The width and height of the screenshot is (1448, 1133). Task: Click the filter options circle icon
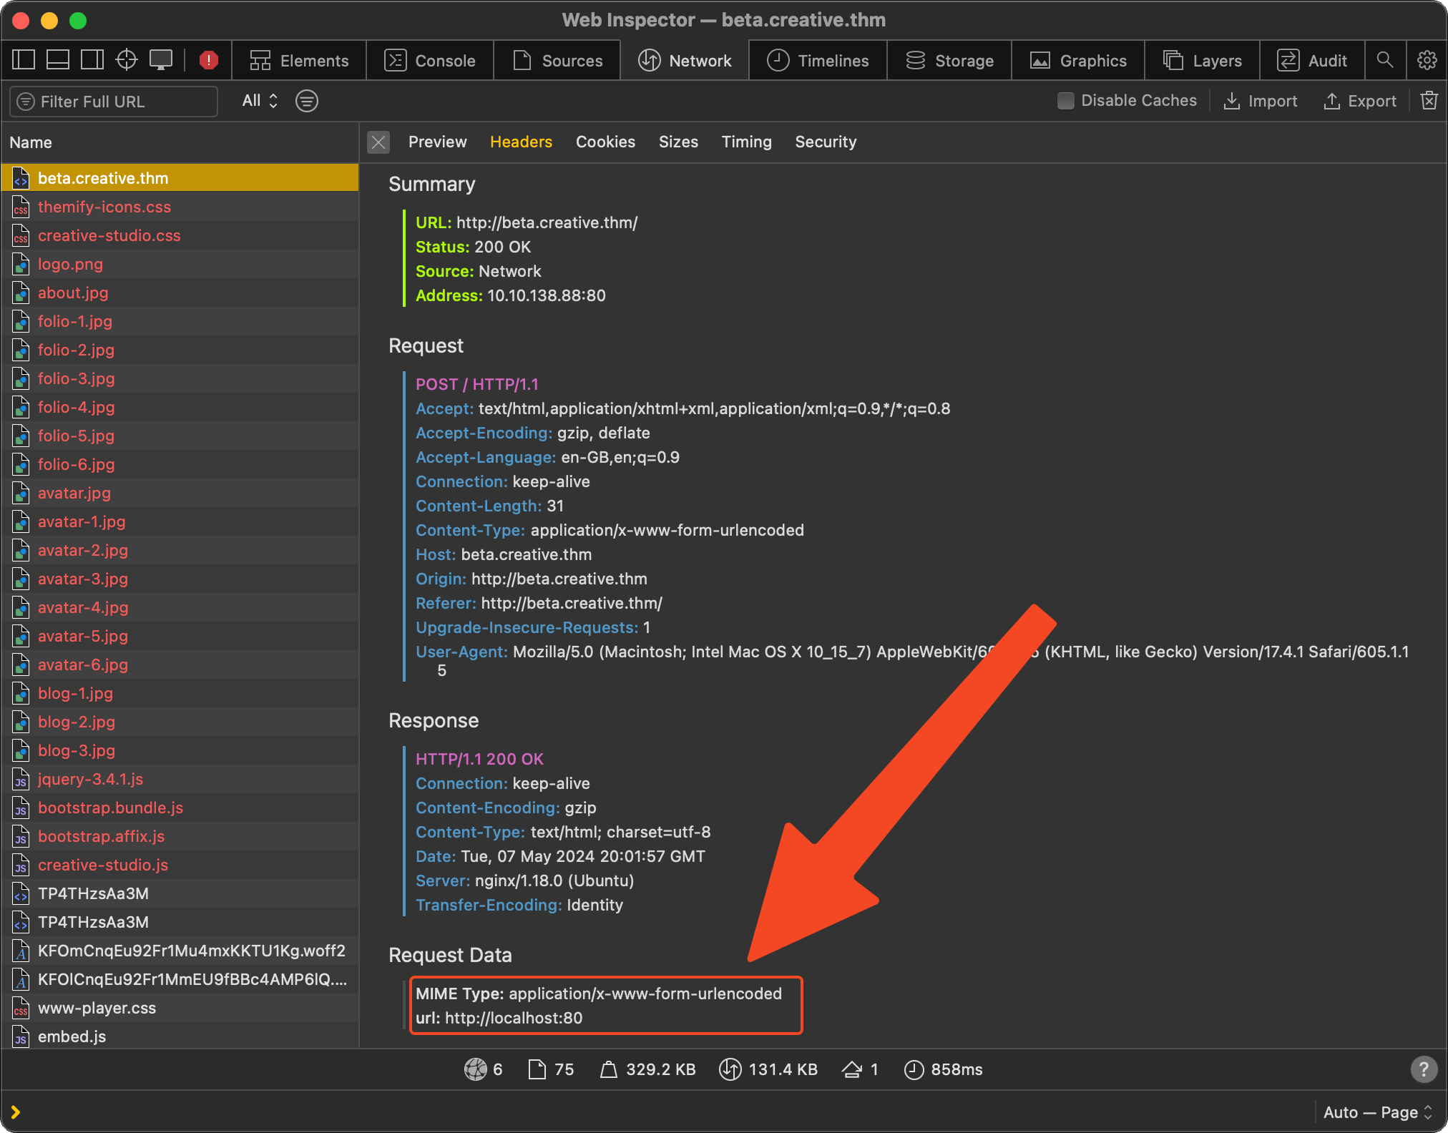click(x=307, y=101)
